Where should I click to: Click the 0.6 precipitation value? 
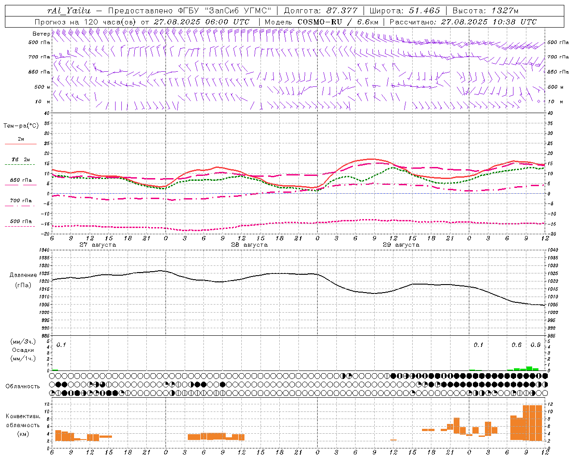pos(517,345)
